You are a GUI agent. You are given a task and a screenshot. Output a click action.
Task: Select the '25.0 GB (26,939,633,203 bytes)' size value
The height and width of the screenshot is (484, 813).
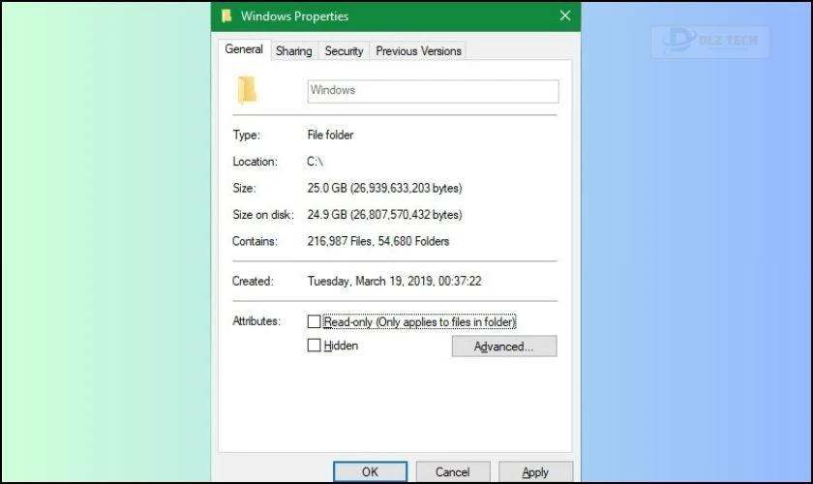click(384, 188)
